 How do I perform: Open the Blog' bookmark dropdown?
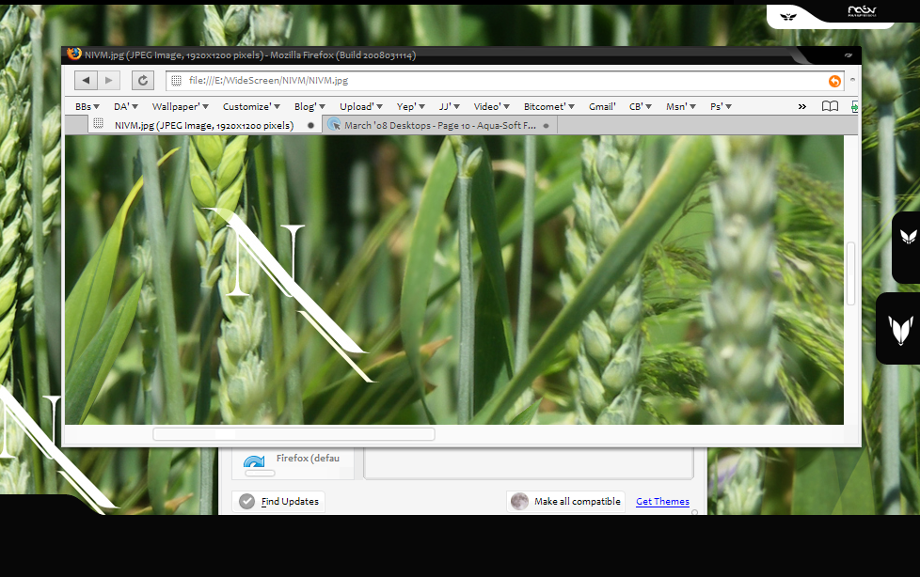coord(309,107)
